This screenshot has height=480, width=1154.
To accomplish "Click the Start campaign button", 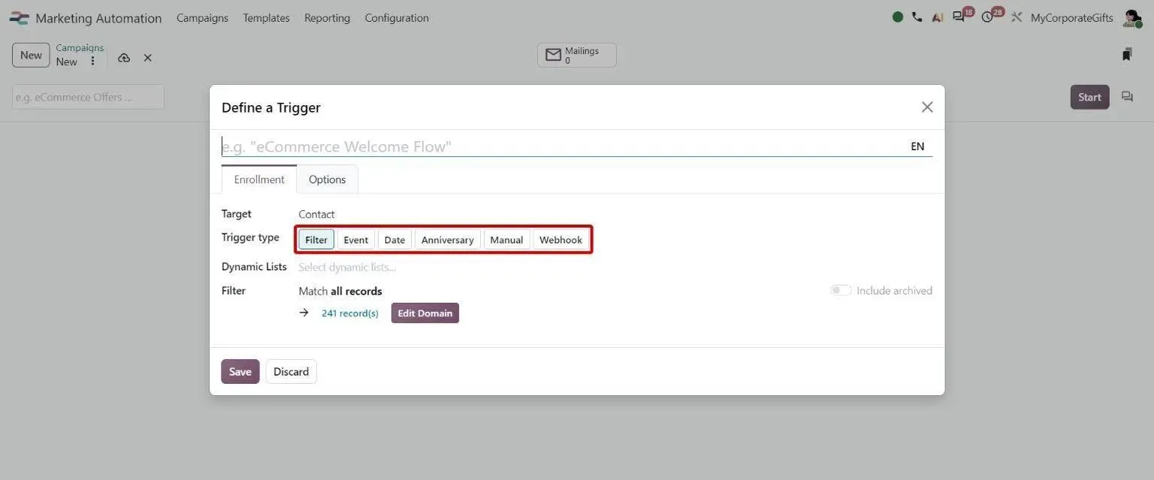I will [1090, 97].
